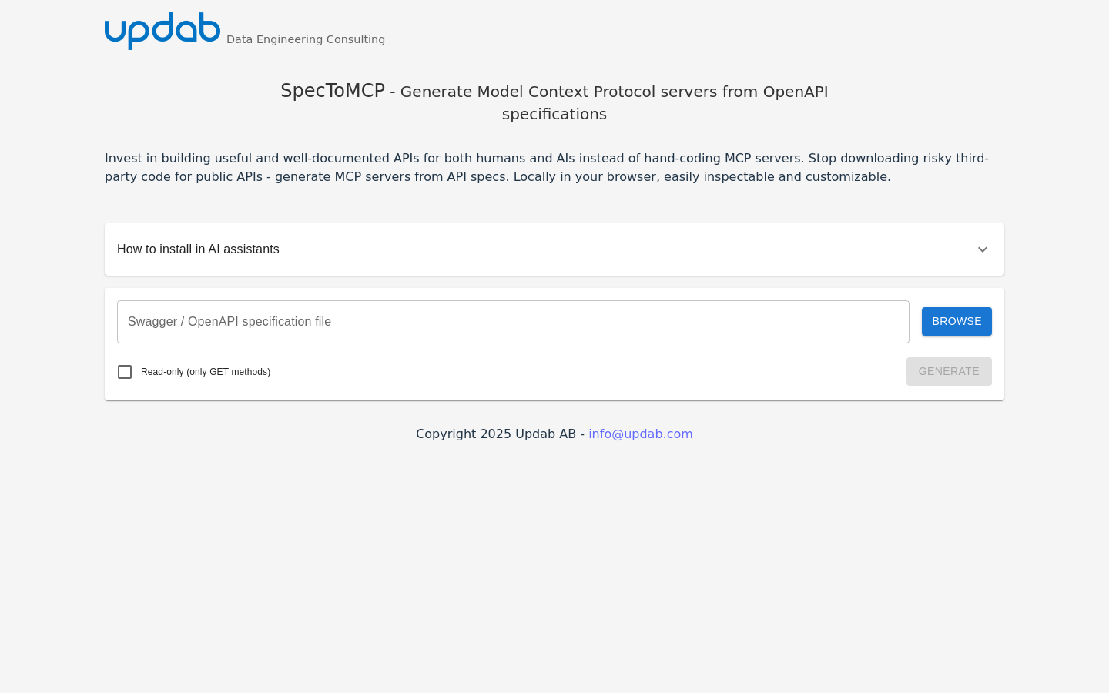The height and width of the screenshot is (693, 1109).
Task: Click the 'Copyright 2025 Updab AB' text
Action: (x=496, y=434)
